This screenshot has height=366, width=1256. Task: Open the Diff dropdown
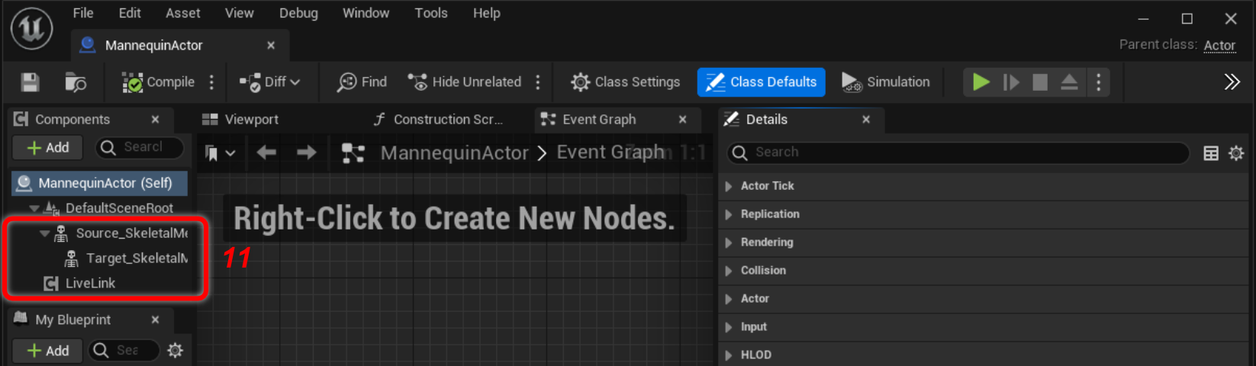click(271, 82)
